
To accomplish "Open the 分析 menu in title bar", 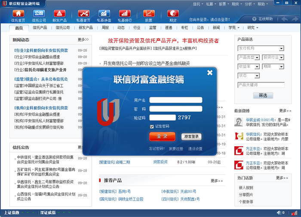I will click(249, 4).
